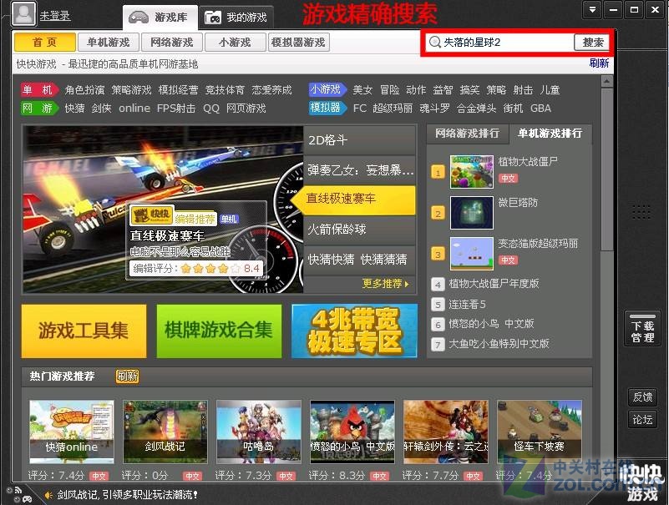
Task: Click the 反馈 button
Action: click(x=642, y=397)
